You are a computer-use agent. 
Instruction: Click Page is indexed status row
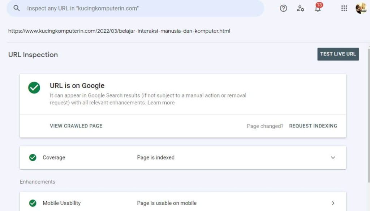pos(156,157)
